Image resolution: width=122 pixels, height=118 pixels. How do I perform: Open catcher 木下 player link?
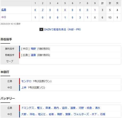click(x=94, y=114)
